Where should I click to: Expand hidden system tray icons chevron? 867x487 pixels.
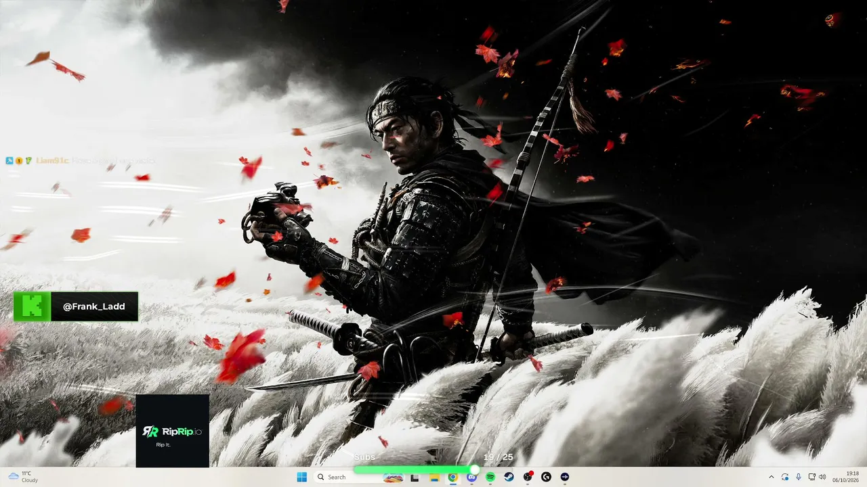point(771,477)
